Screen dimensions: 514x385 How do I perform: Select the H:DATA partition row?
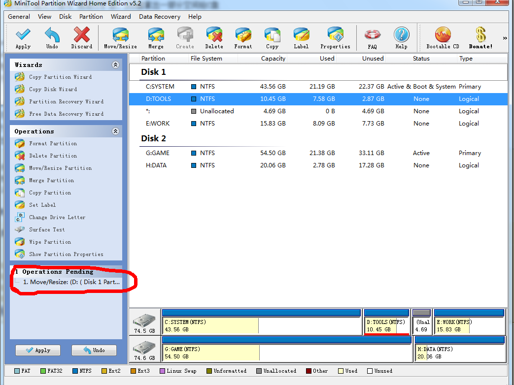(x=318, y=165)
